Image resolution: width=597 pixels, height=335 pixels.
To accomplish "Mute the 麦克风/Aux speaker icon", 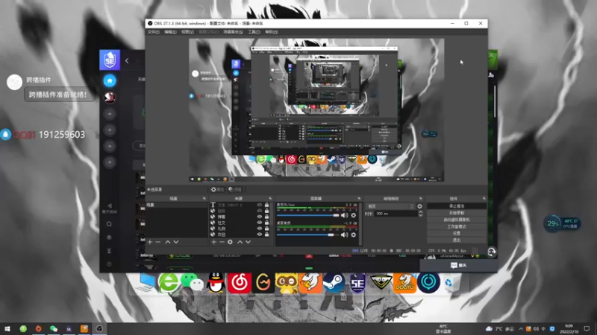I will [x=345, y=215].
